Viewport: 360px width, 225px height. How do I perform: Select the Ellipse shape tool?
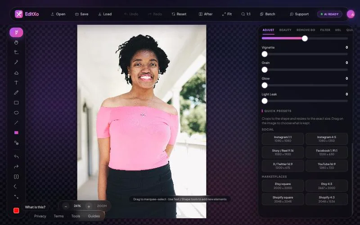16,113
